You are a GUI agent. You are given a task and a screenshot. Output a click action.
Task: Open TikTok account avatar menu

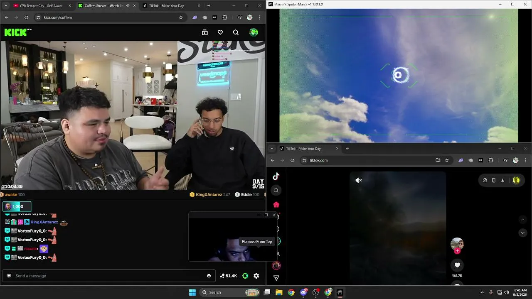(x=516, y=180)
